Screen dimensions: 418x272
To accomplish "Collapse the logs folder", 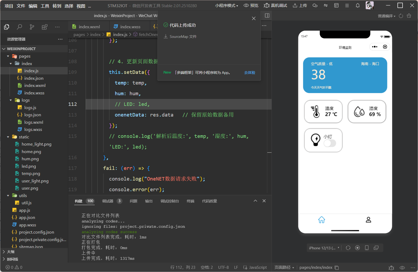I will coord(11,100).
